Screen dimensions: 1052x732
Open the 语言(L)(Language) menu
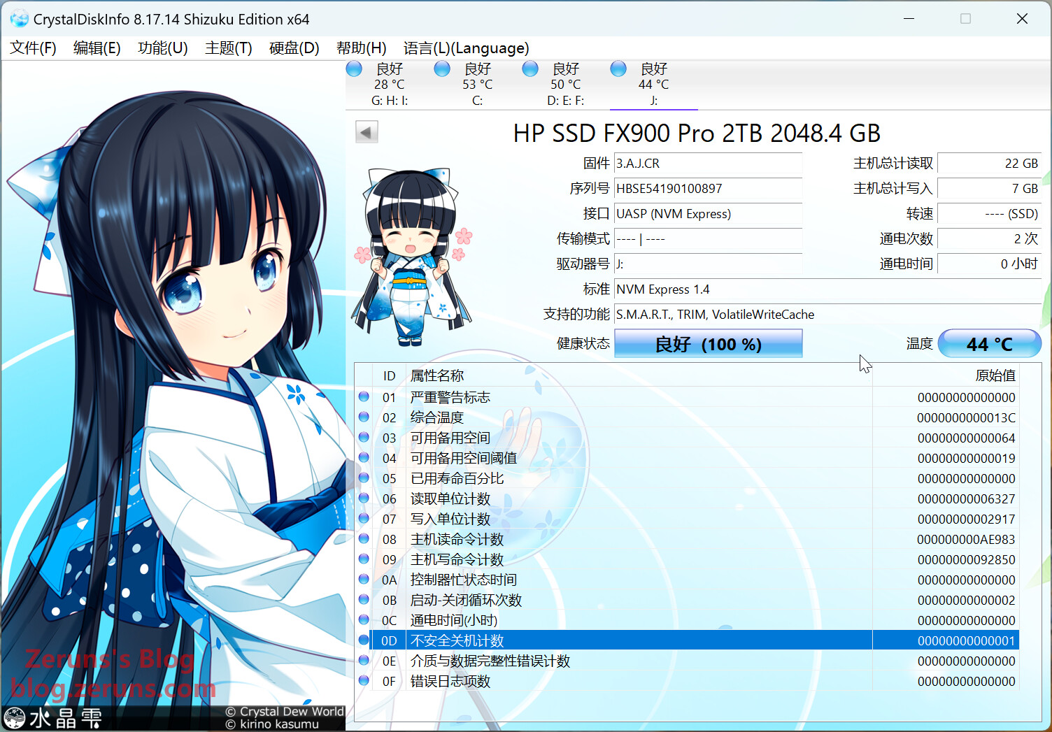pos(466,48)
